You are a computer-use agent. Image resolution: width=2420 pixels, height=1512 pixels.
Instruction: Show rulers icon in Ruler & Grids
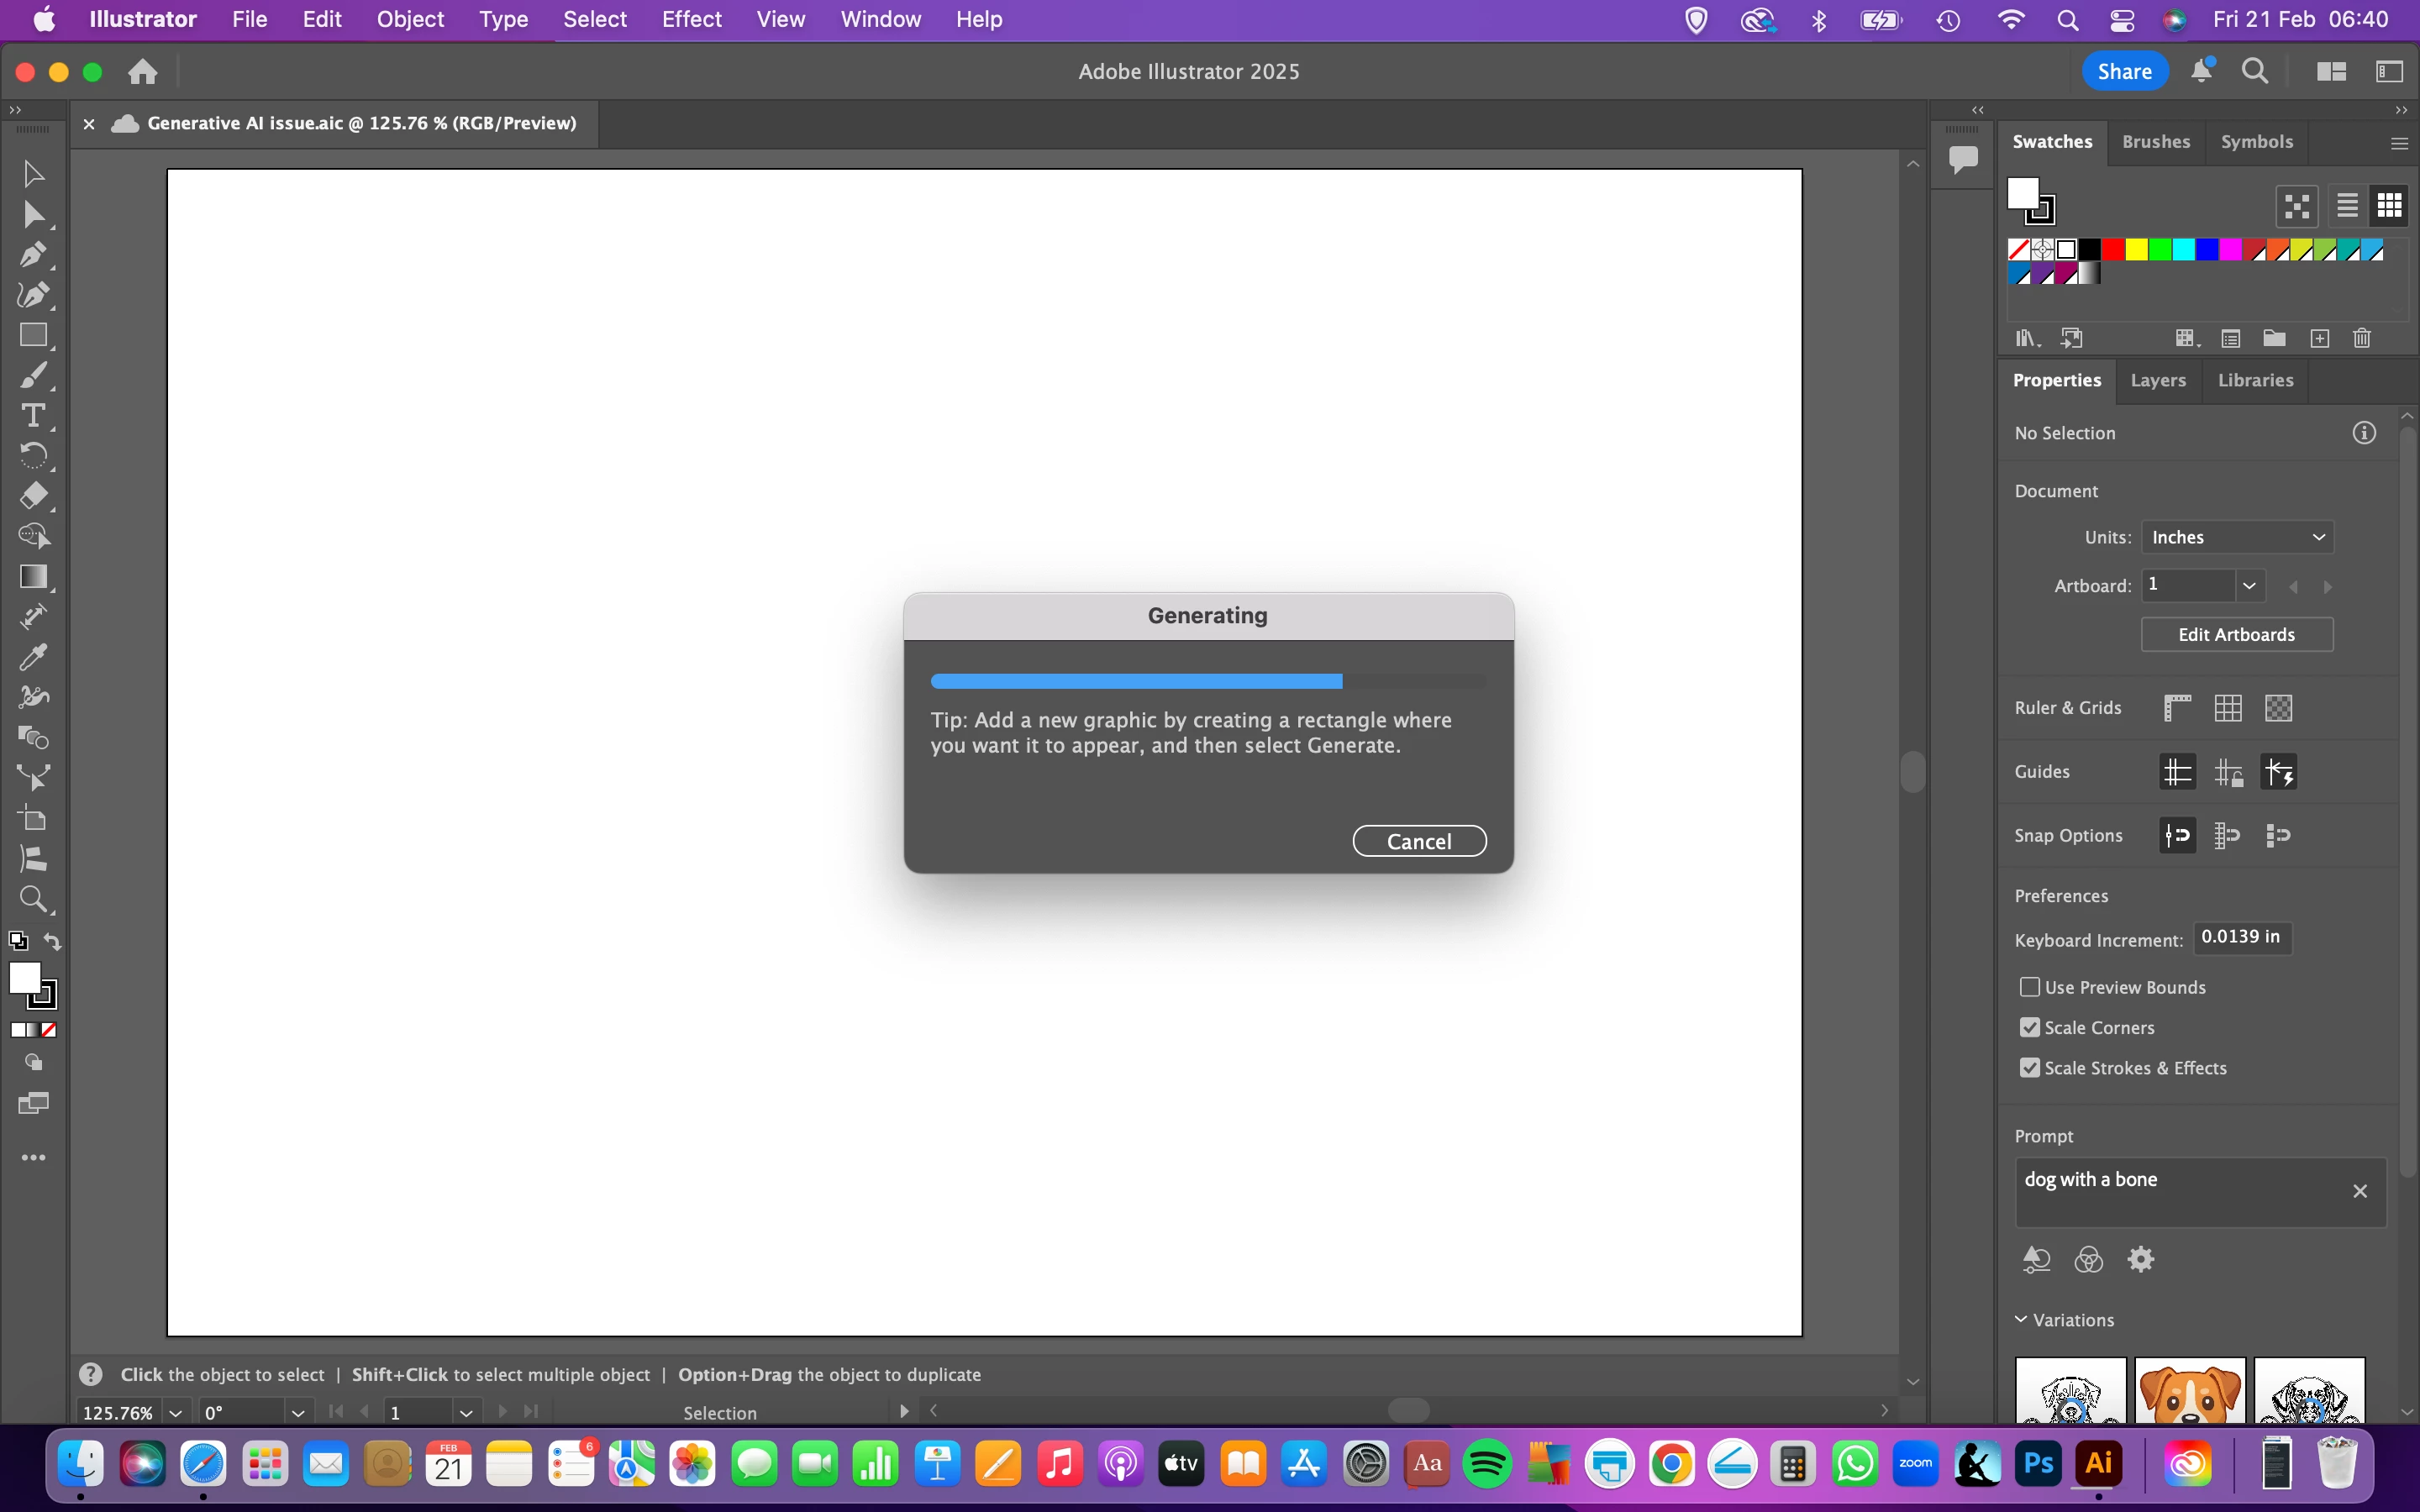[x=2177, y=708]
